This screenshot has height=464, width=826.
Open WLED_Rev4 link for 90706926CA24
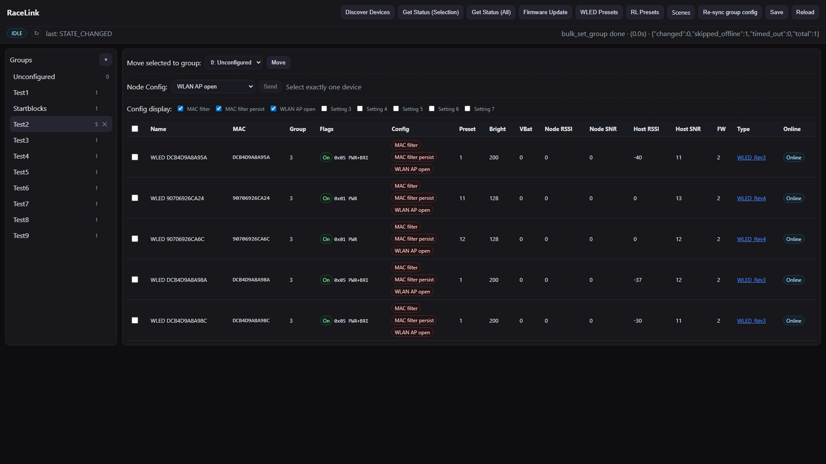click(x=751, y=198)
